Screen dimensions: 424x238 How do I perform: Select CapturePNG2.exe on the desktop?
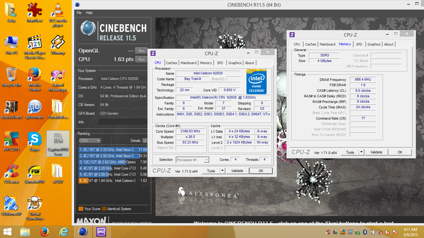click(58, 144)
